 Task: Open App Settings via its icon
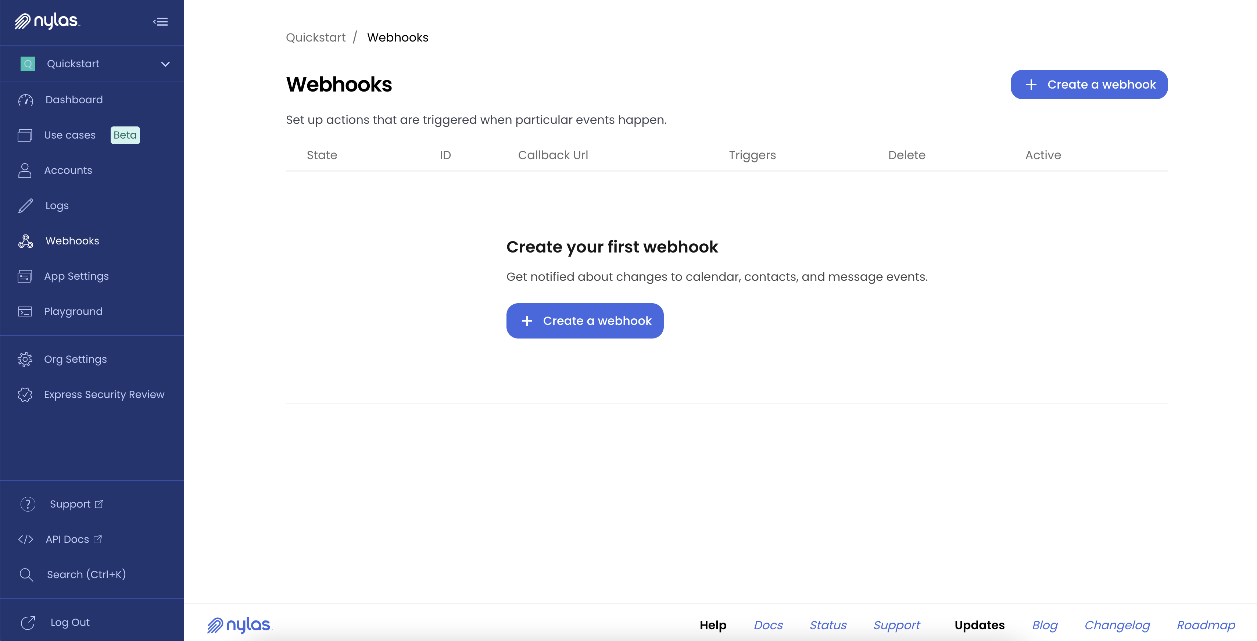[25, 276]
